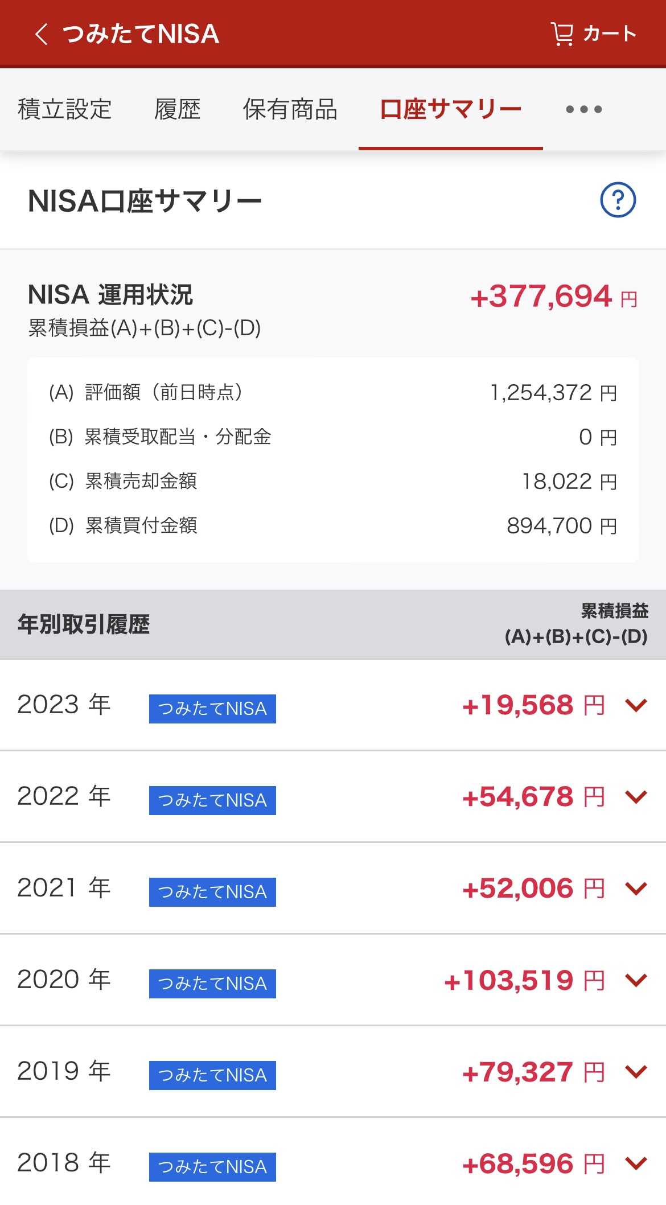Expand the 2019 年 row chevron
Viewport: 666px width, 1205px height.
(636, 1072)
